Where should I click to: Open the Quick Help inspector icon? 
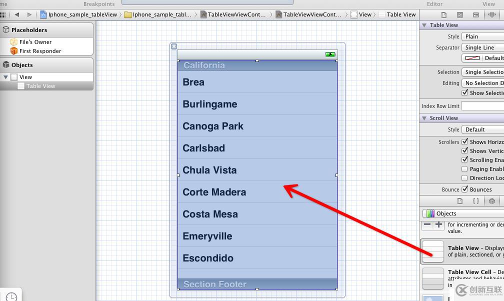pos(460,15)
